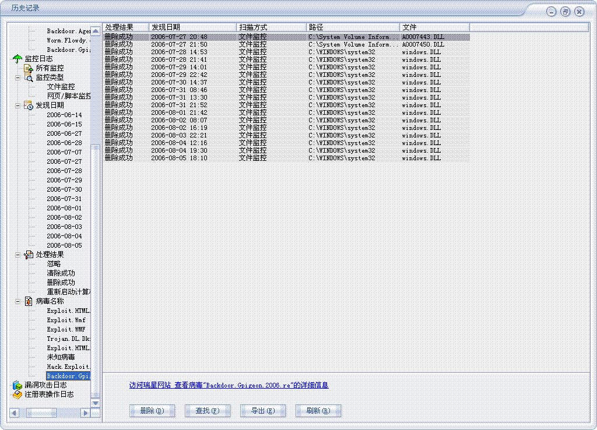597x430 pixels.
Task: Open the Rising website virus details link
Action: point(229,386)
